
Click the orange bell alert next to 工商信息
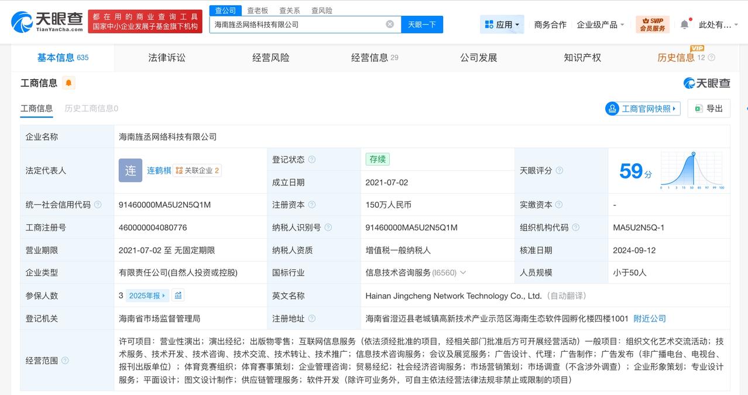[x=68, y=83]
